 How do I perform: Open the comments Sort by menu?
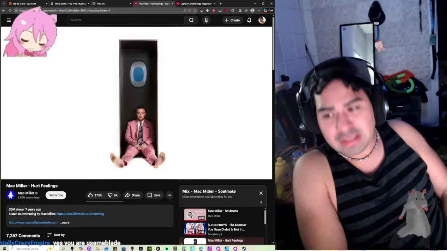coord(56,235)
